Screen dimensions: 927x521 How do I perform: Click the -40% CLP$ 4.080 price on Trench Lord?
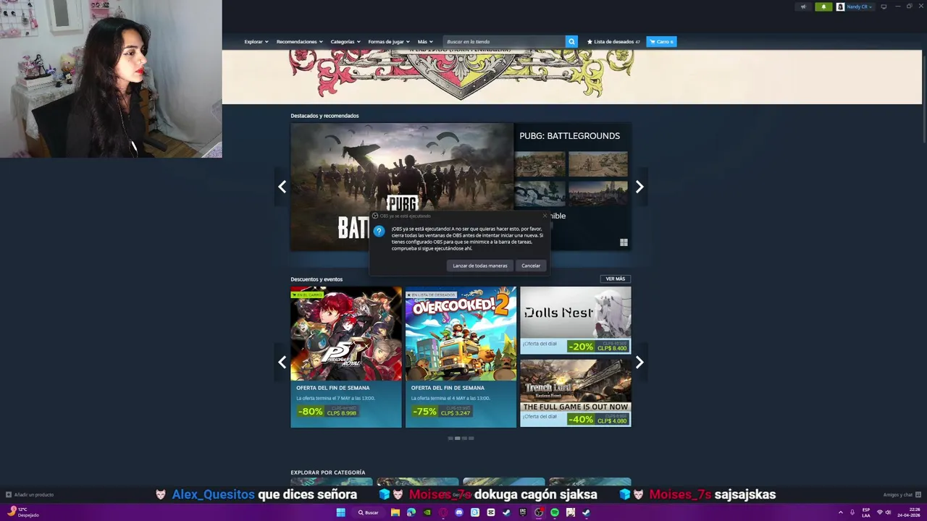click(597, 419)
